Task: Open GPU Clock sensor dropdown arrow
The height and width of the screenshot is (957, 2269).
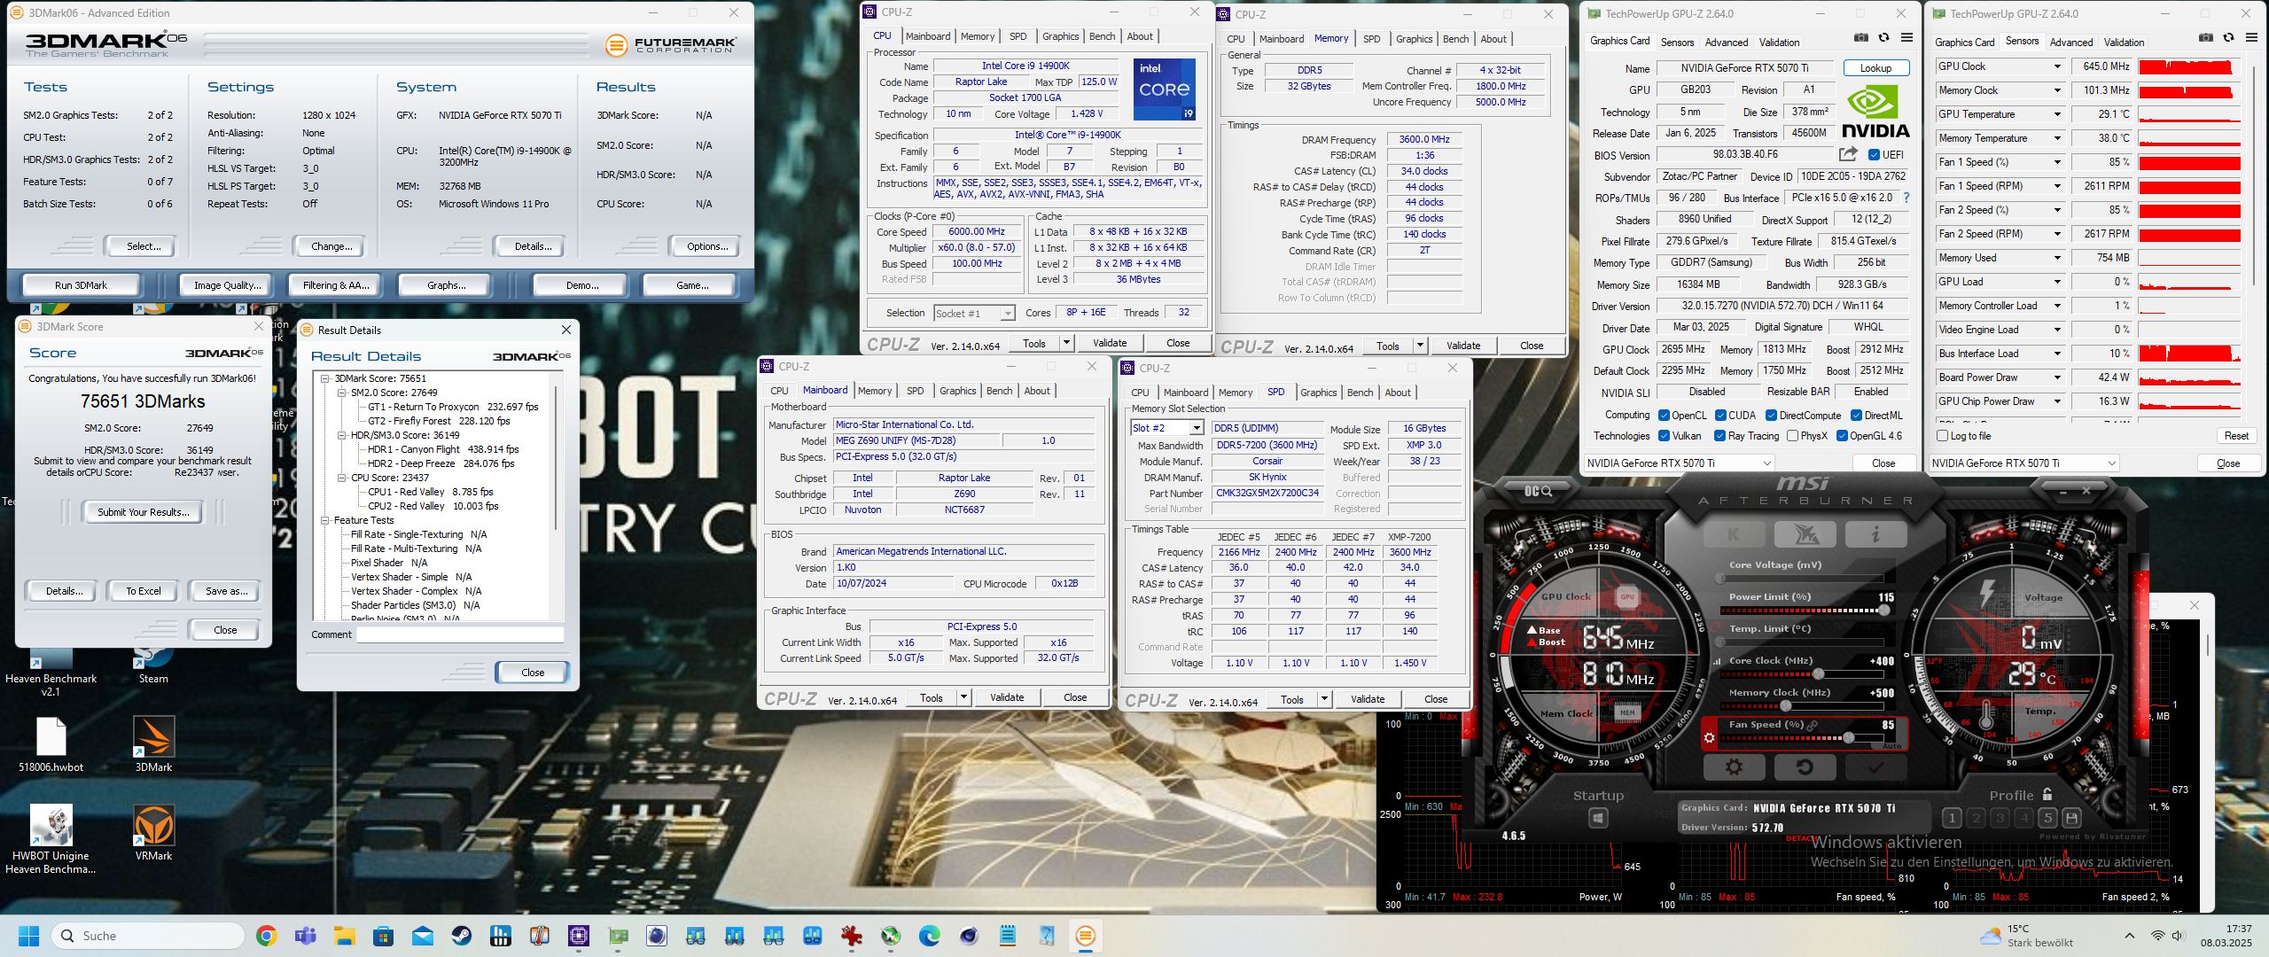Action: pos(2057,66)
